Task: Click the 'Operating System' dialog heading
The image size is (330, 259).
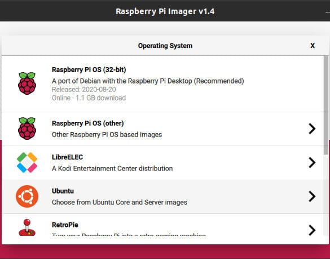Action: pos(165,46)
